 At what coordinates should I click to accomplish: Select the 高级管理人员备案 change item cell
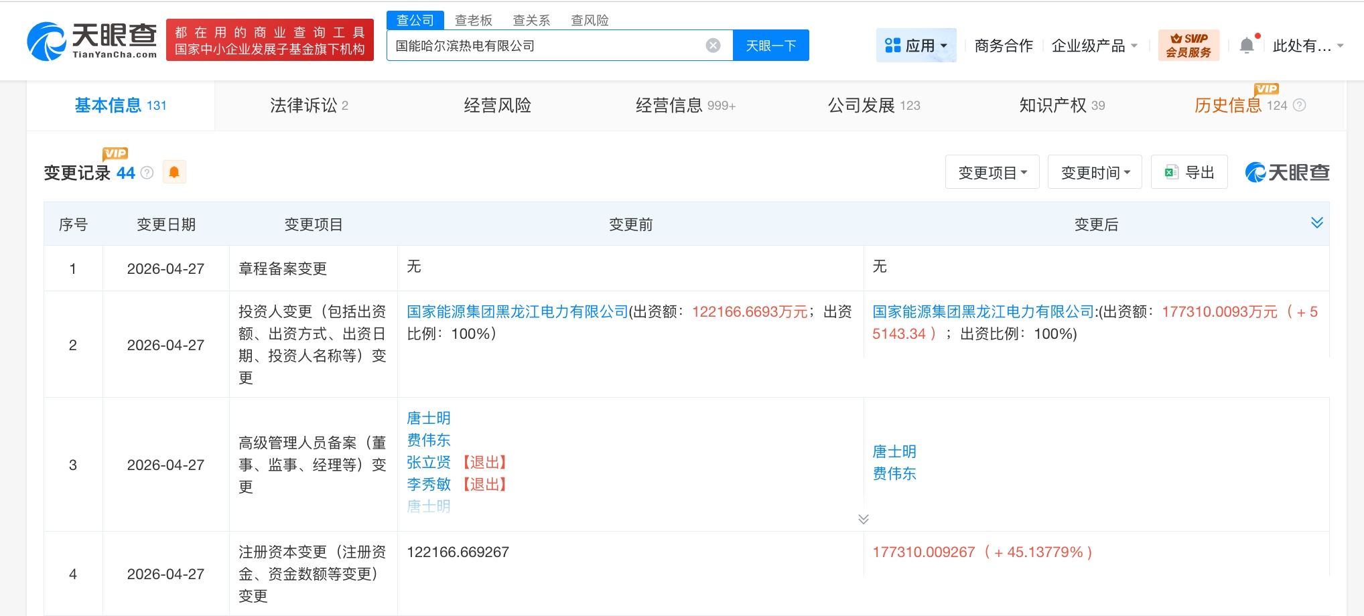(x=313, y=465)
